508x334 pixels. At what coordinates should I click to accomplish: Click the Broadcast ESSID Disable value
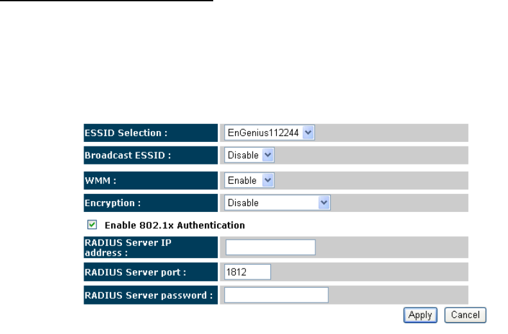[x=243, y=155]
